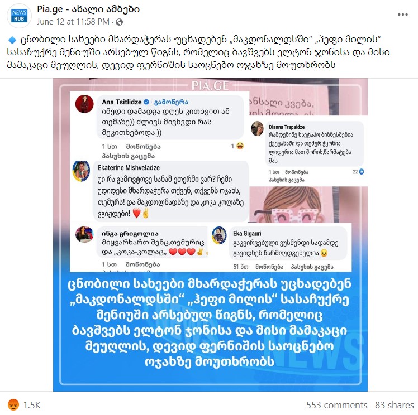Image resolution: width=418 pixels, height=415 pixels.
Task: Click the 1.5K reactions count
Action: point(32,405)
